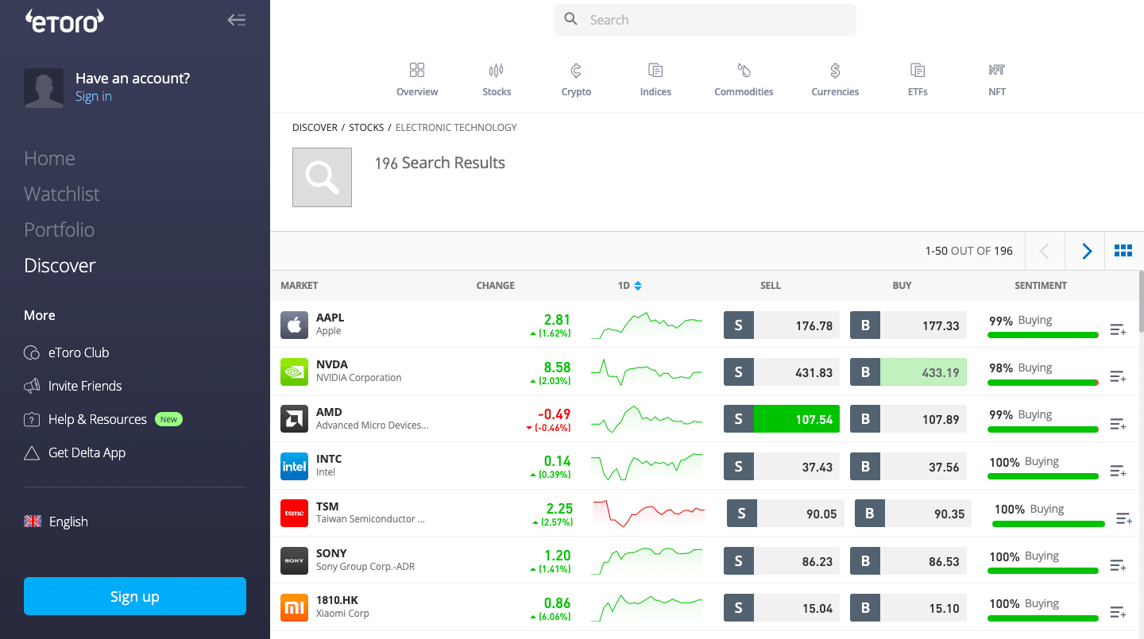
Task: Click the Sony logo icon
Action: [x=294, y=560]
